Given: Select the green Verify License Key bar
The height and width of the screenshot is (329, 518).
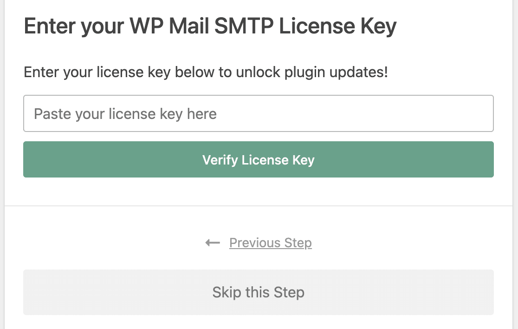Looking at the screenshot, I should click(258, 159).
